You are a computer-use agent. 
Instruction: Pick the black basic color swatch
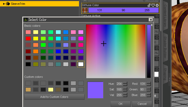[28, 64]
